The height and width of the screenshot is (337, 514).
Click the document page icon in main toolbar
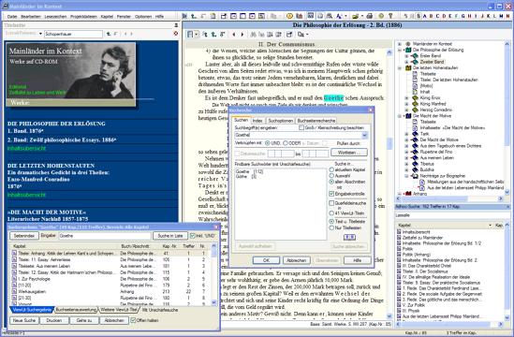pyautogui.click(x=213, y=16)
